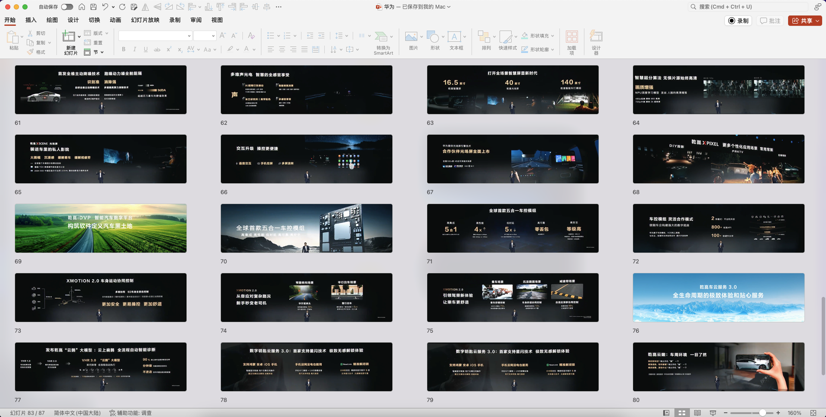Open the 幻灯片放映 slideshow tab
Image resolution: width=826 pixels, height=417 pixels.
[x=145, y=20]
